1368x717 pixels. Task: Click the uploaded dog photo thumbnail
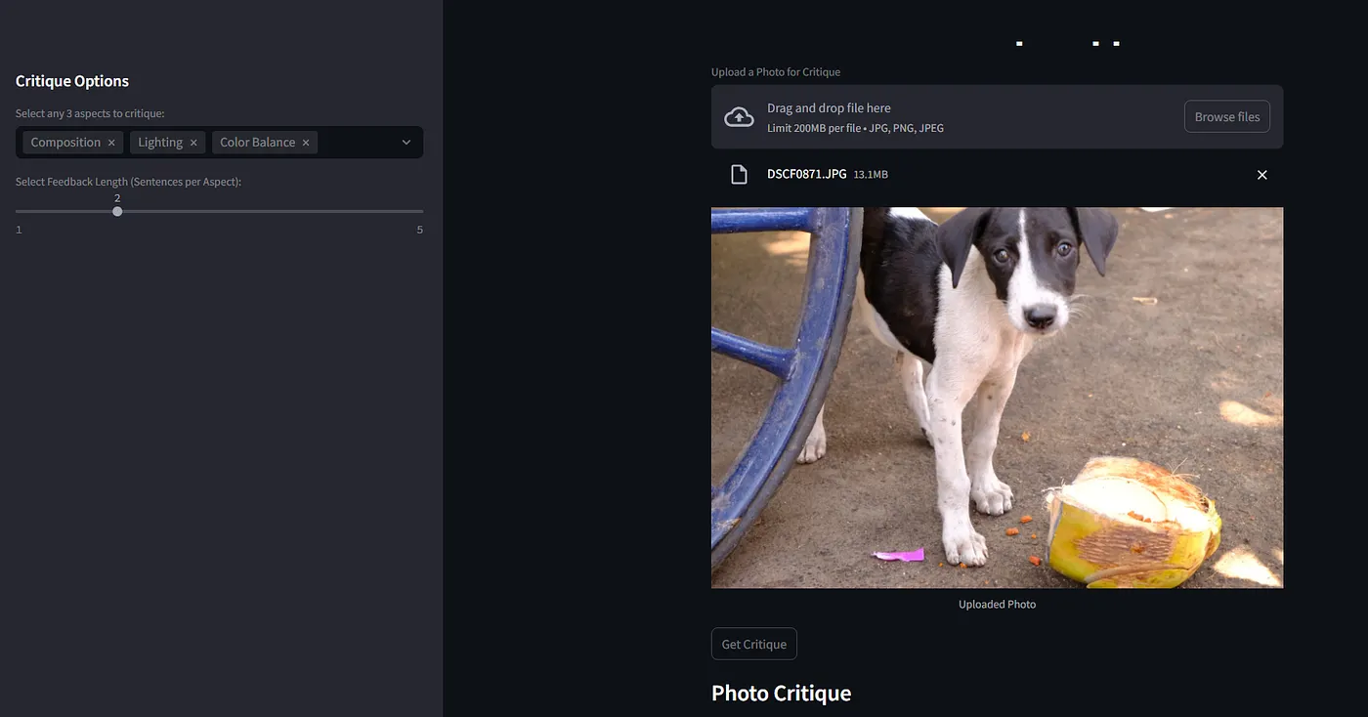click(997, 397)
